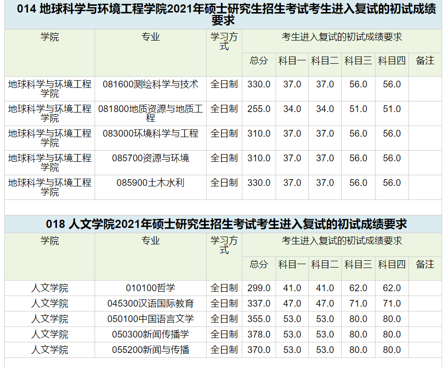Click the 085900土木水利 major cell
The height and width of the screenshot is (367, 446).
pyautogui.click(x=151, y=187)
